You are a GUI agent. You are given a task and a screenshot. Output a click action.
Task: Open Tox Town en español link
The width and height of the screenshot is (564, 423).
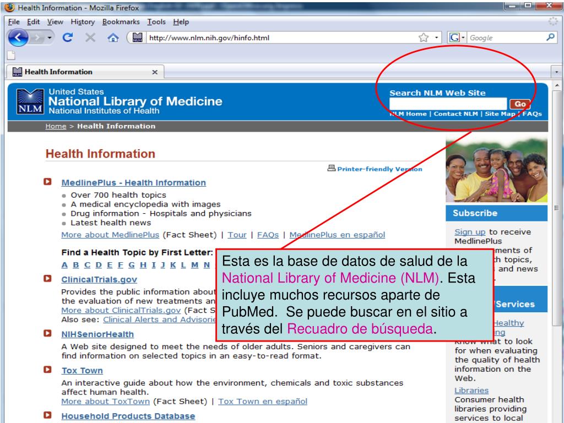pos(263,402)
